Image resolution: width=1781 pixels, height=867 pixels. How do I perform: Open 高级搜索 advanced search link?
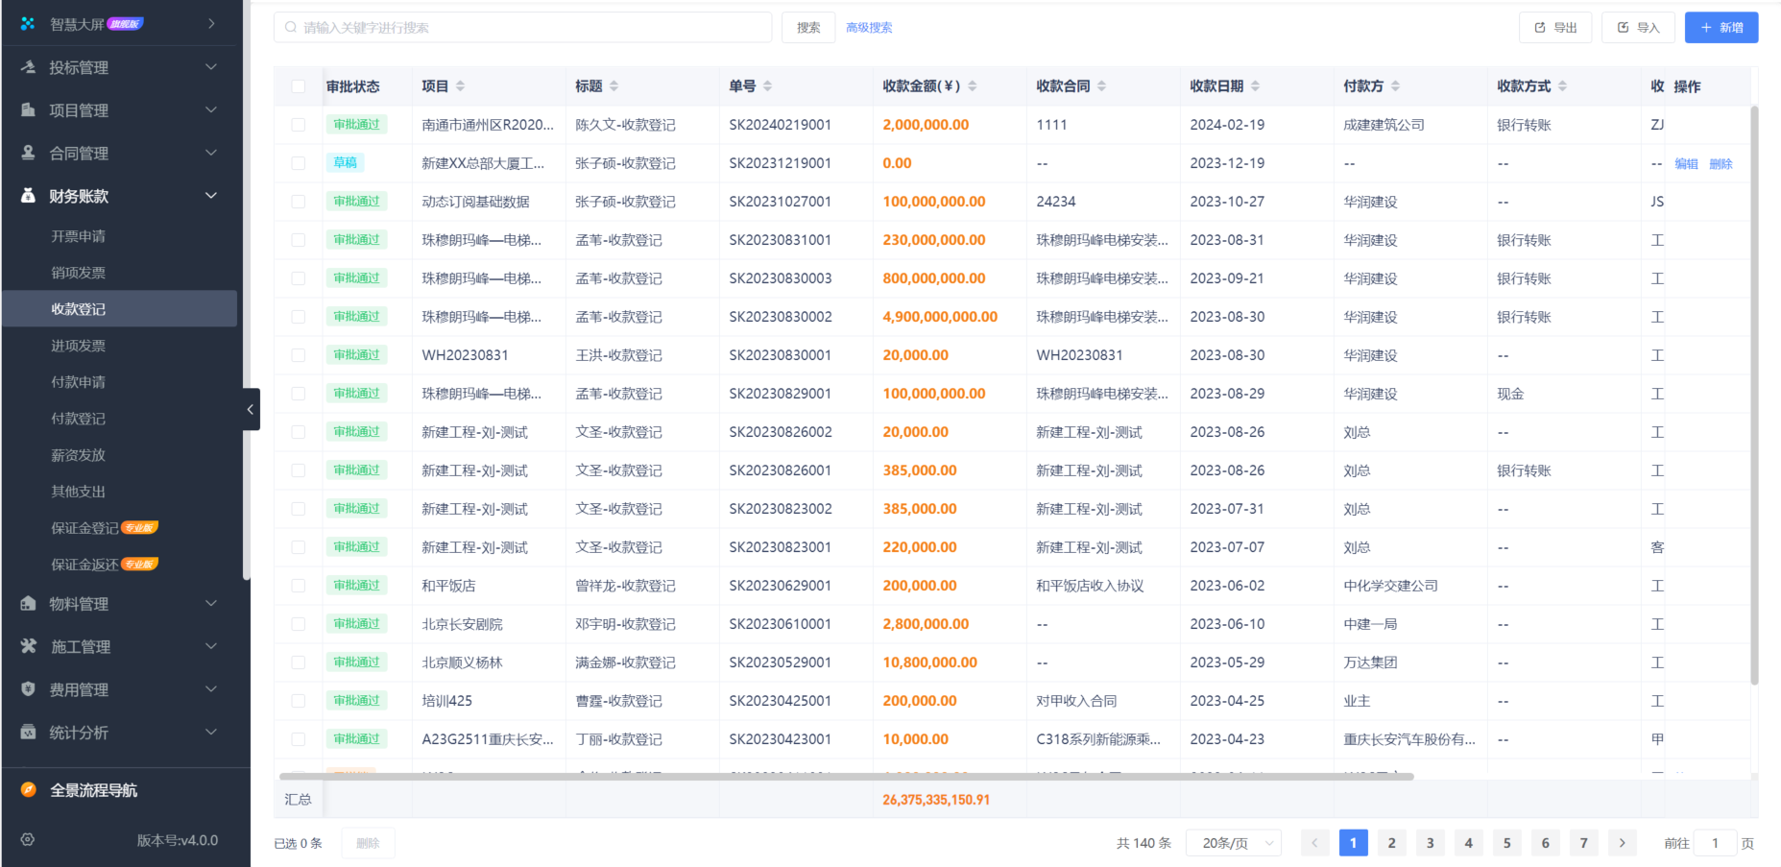point(869,27)
